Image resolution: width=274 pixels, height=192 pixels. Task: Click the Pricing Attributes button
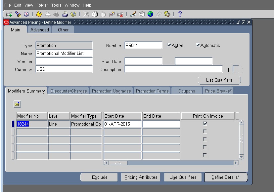141,177
